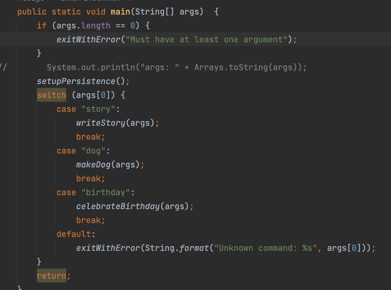Click the "story" case string literal
391x290 pixels.
pos(98,109)
